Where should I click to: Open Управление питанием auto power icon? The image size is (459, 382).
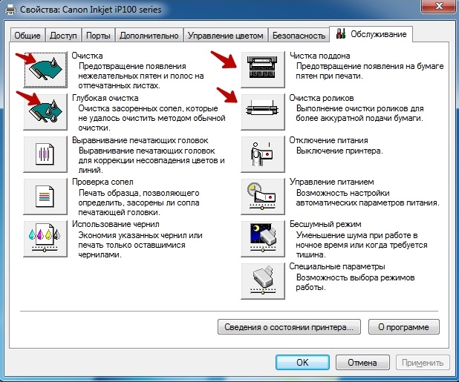click(261, 196)
